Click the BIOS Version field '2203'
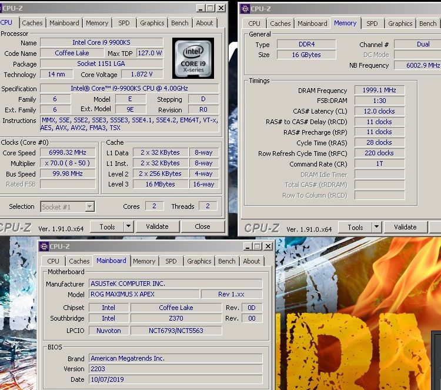The image size is (441, 390). tap(176, 369)
